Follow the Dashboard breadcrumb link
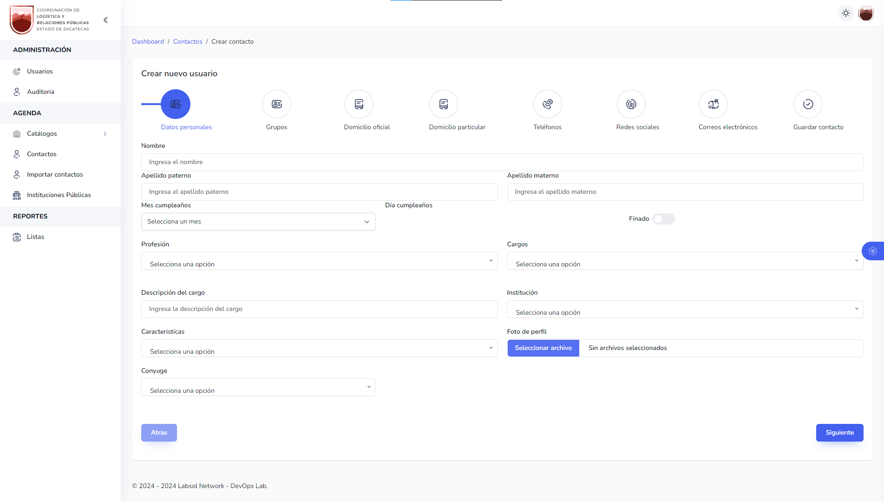This screenshot has height=502, width=884. [x=148, y=42]
